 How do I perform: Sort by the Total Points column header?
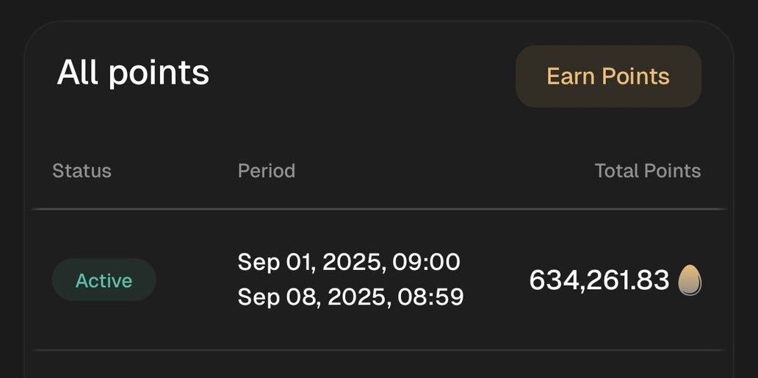(648, 170)
